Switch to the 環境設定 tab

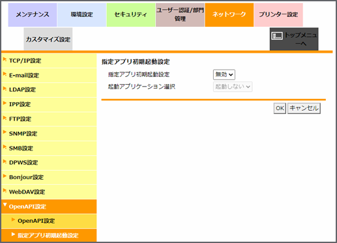click(81, 15)
